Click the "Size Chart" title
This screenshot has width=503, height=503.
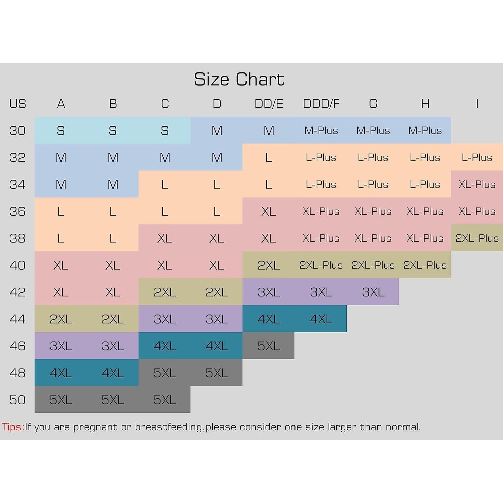[x=239, y=79]
